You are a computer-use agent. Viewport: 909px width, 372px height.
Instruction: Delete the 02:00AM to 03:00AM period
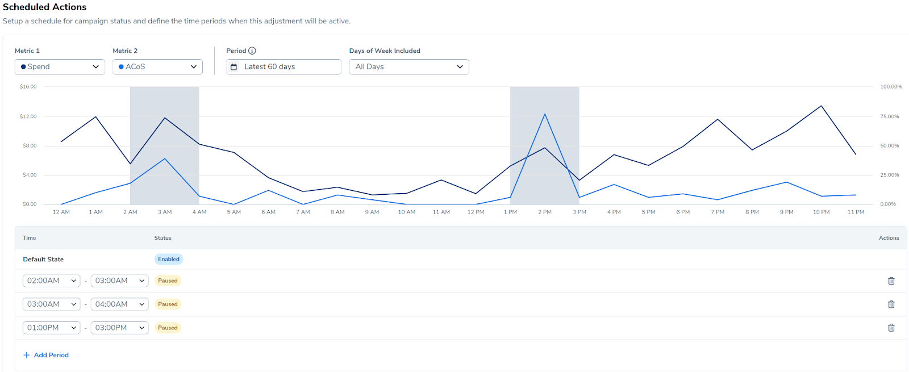(891, 281)
